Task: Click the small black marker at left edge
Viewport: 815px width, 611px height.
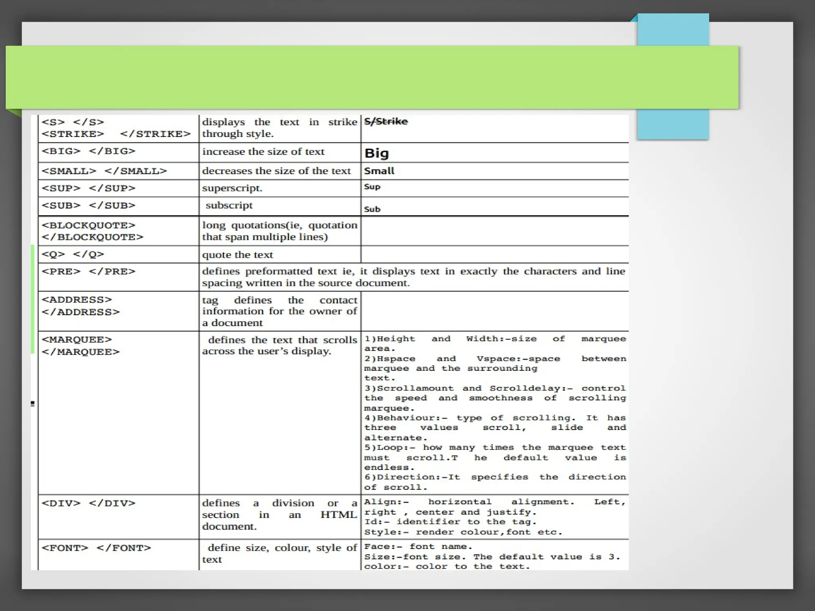Action: pyautogui.click(x=32, y=404)
